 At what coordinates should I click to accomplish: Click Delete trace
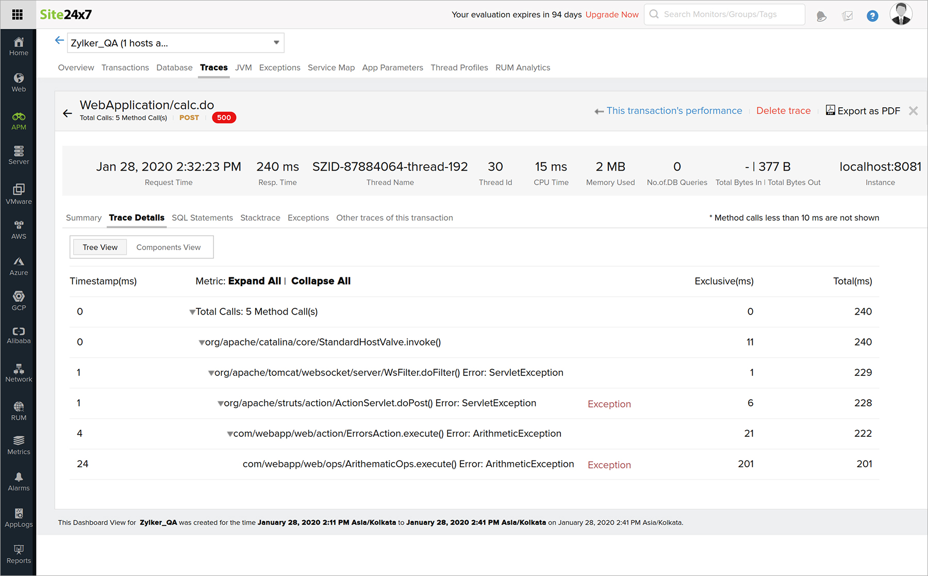(783, 111)
